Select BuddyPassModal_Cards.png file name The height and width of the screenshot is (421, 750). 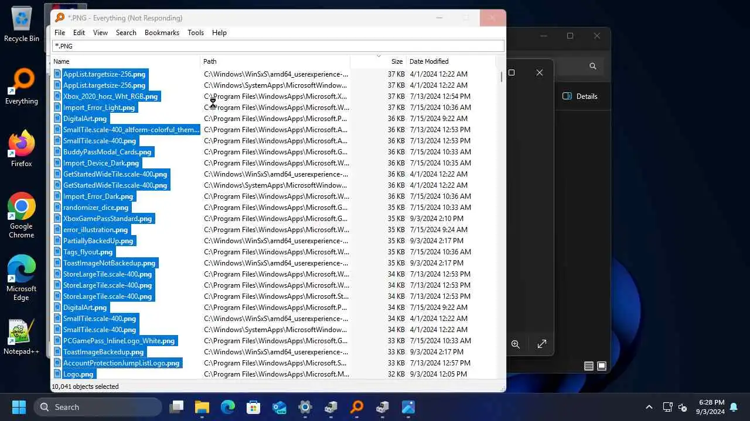[107, 152]
